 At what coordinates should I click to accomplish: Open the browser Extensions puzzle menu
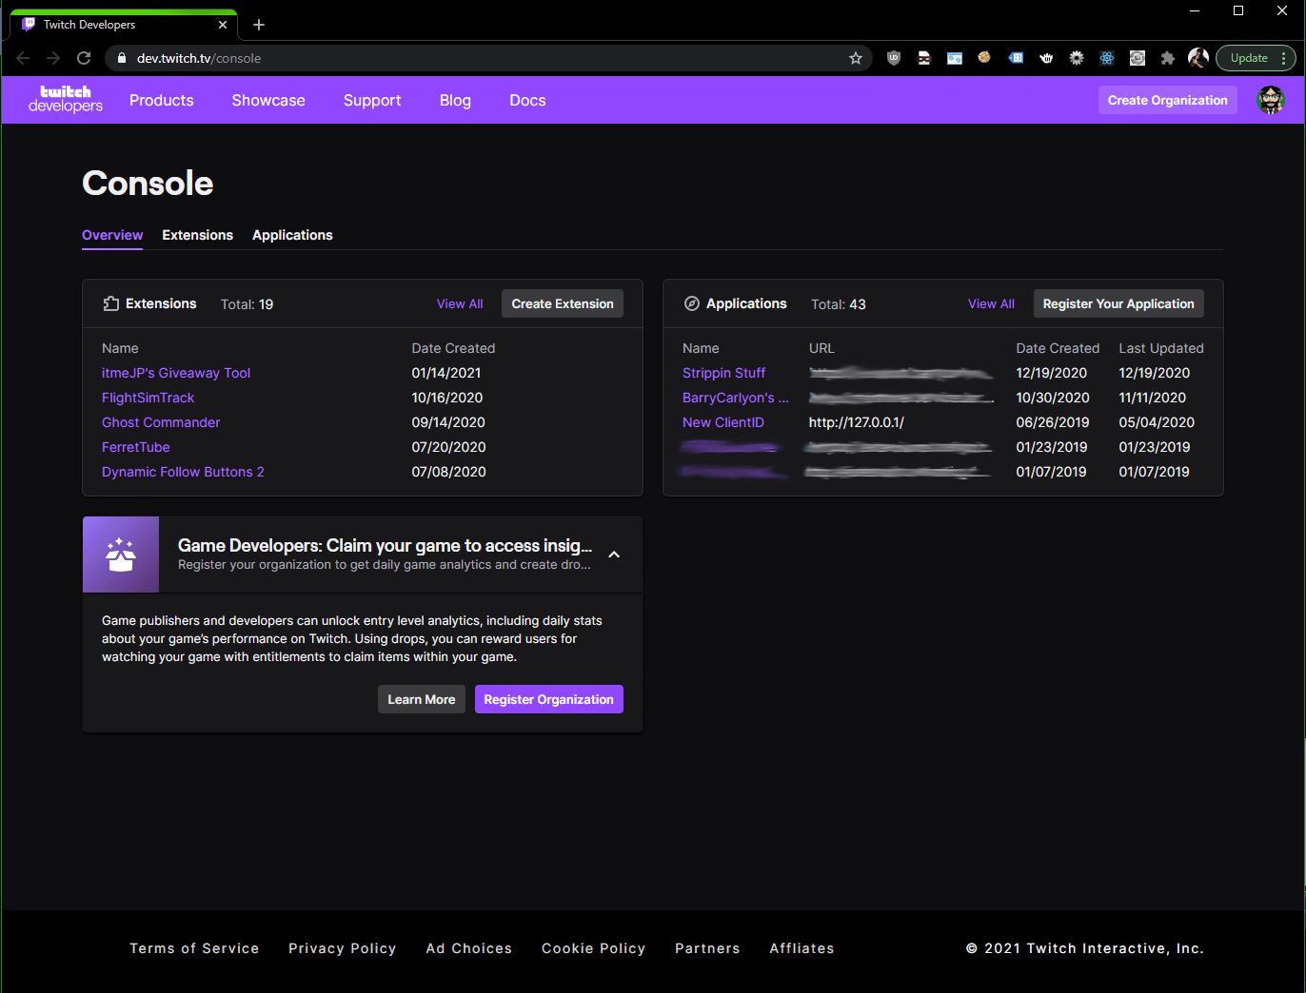tap(1168, 58)
